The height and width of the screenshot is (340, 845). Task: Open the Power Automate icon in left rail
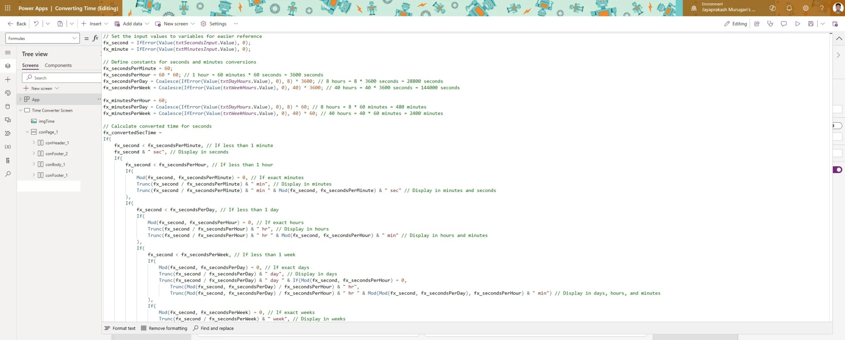(8, 133)
